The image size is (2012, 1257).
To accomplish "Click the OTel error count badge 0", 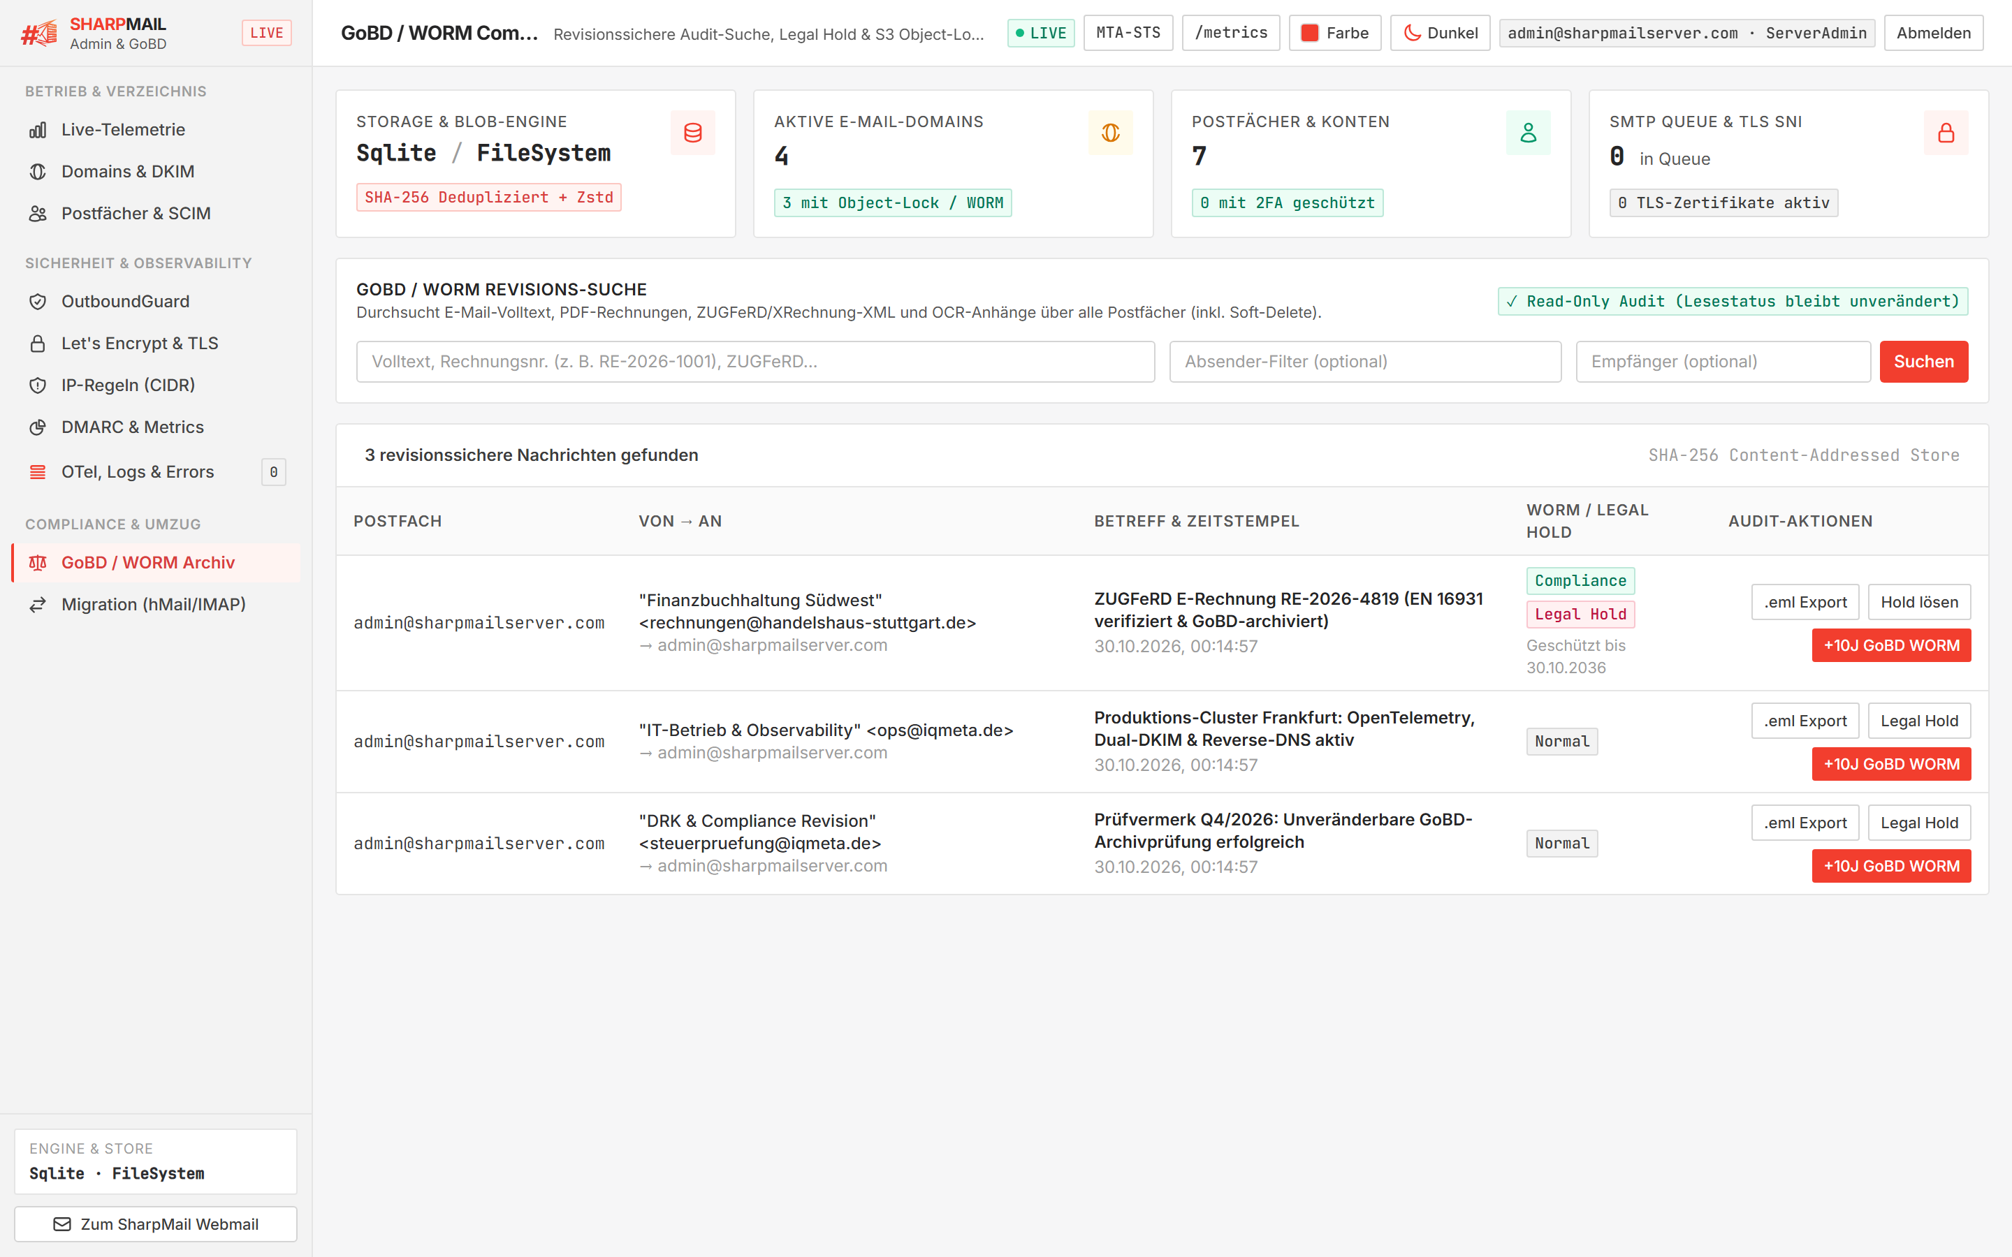I will click(274, 472).
